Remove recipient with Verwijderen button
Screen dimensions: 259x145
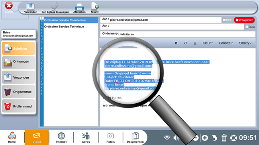pyautogui.click(x=244, y=20)
